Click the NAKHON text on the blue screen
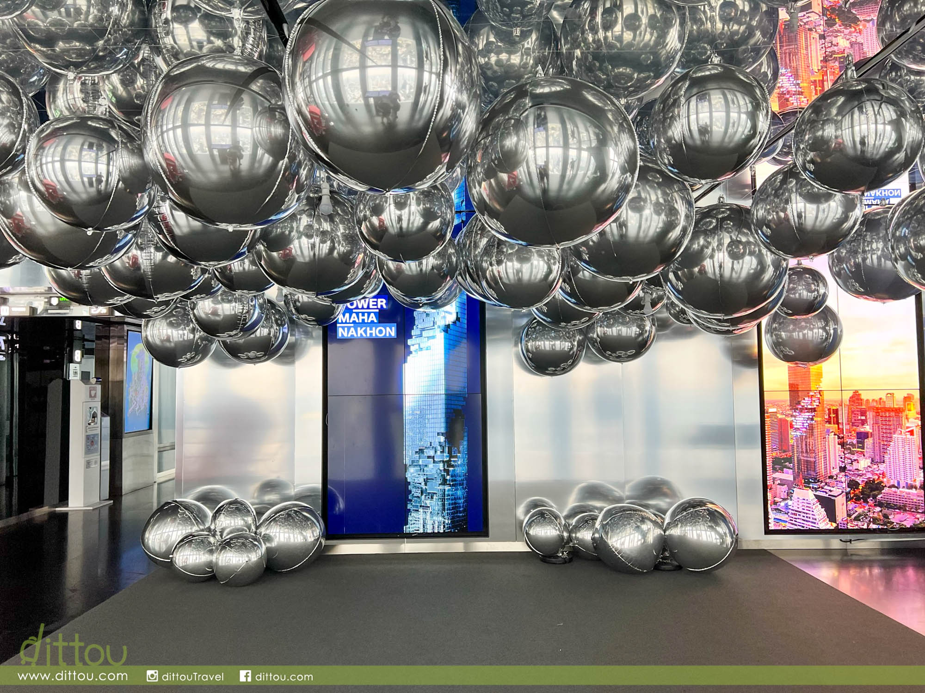This screenshot has height=693, width=925. pos(366,332)
